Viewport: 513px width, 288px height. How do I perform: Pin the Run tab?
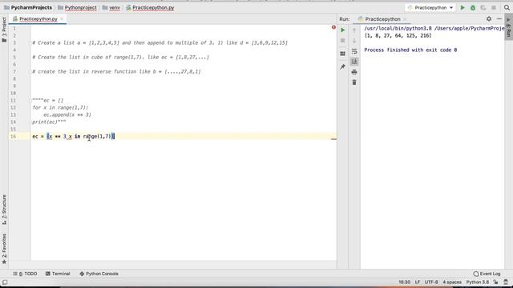(342, 66)
